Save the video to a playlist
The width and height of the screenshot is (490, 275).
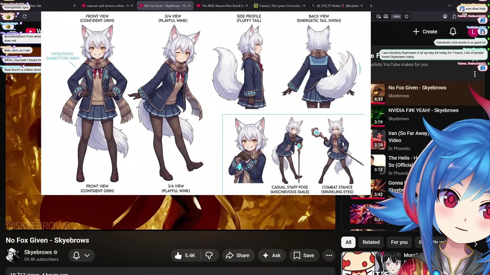point(304,256)
